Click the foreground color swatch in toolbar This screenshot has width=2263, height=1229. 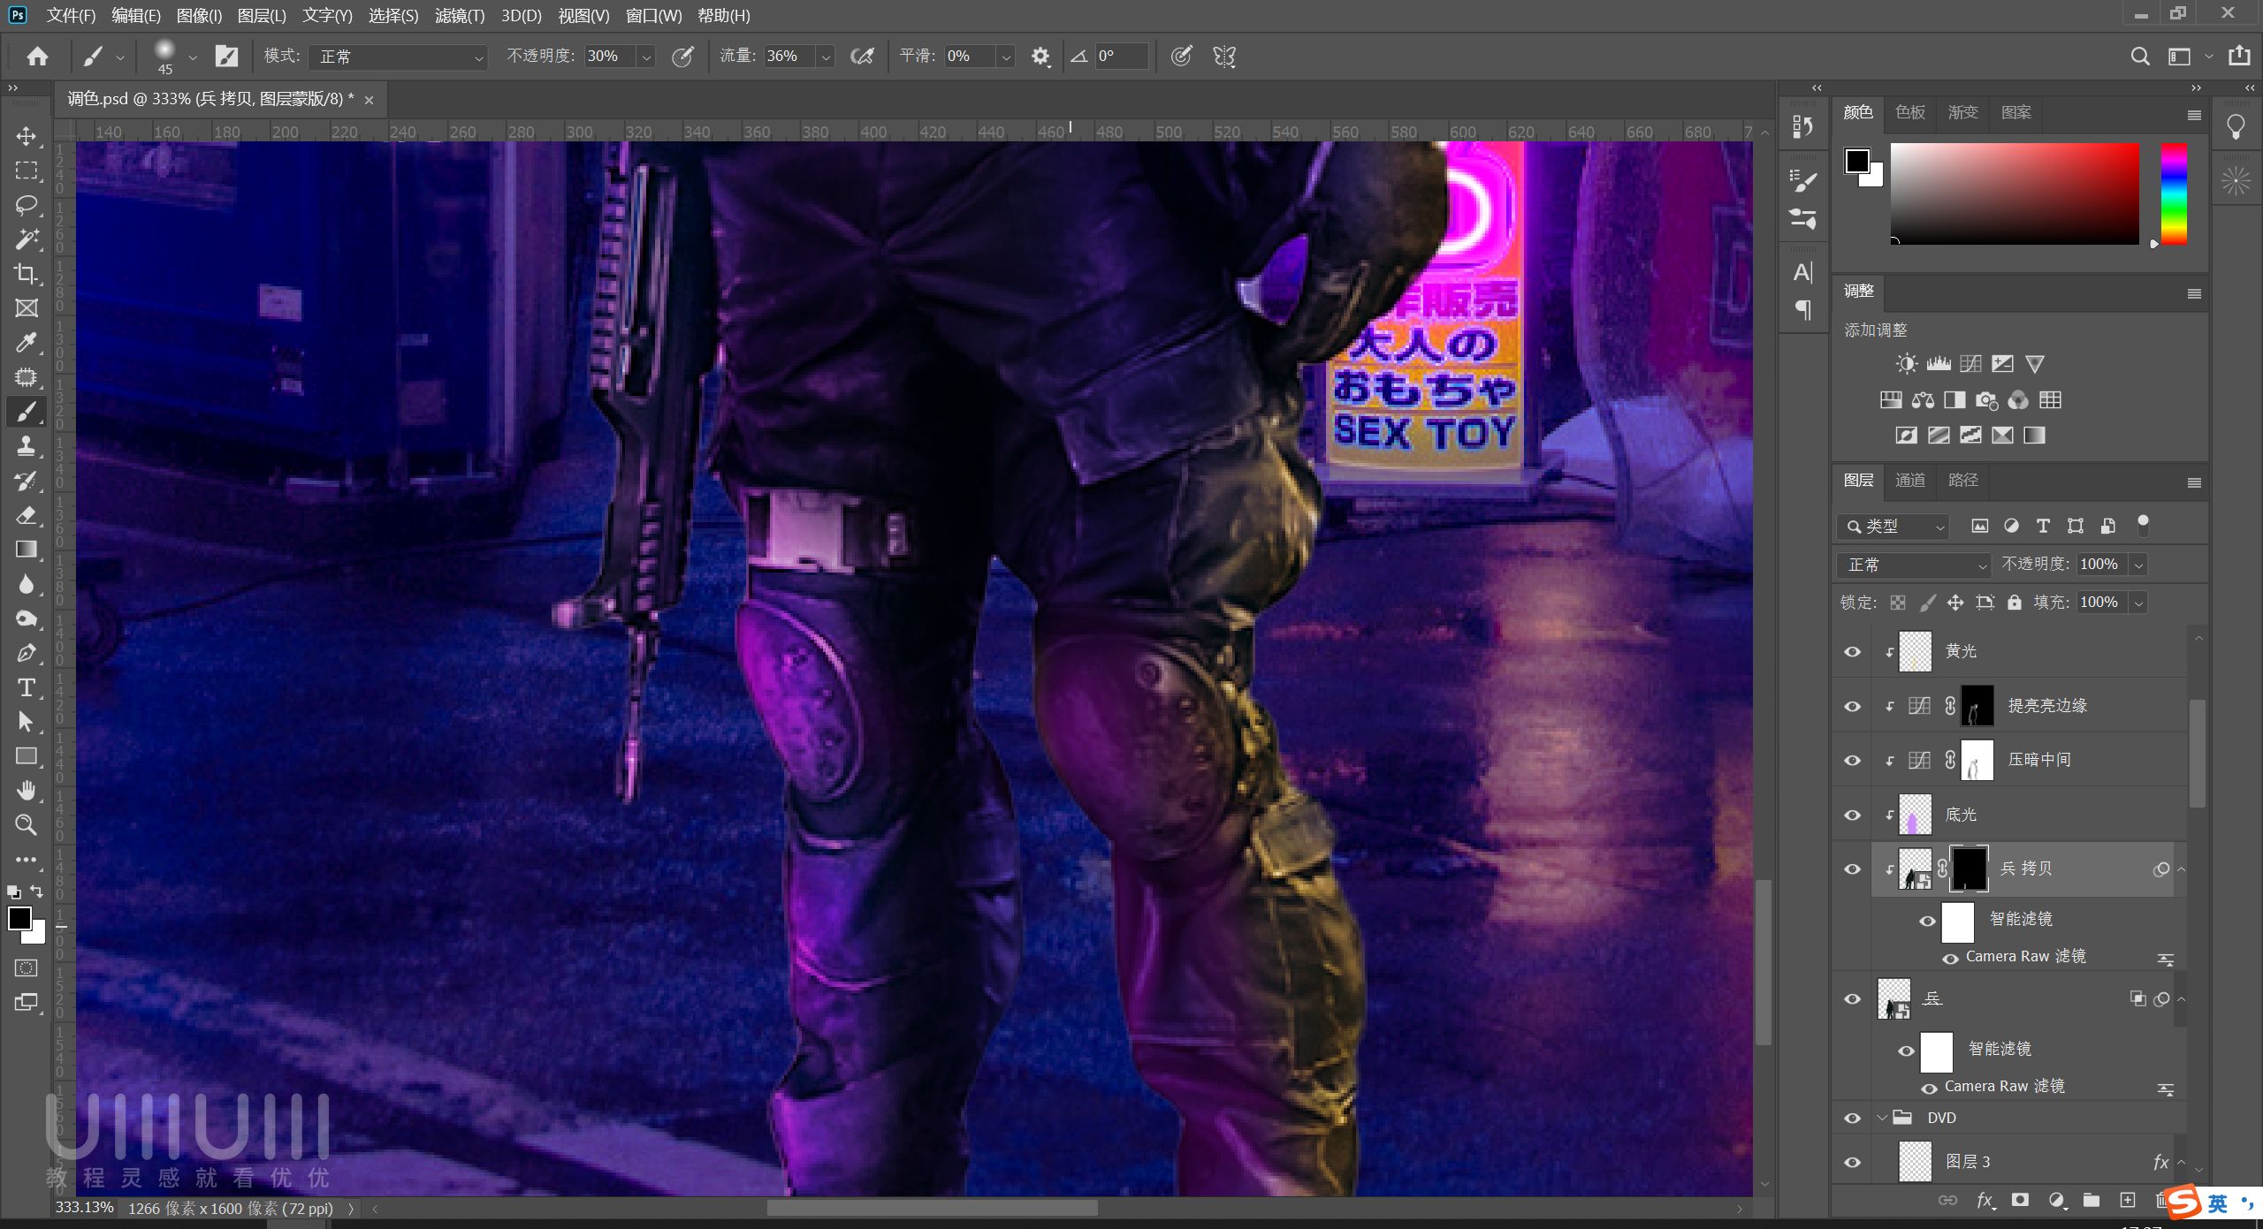tap(19, 918)
